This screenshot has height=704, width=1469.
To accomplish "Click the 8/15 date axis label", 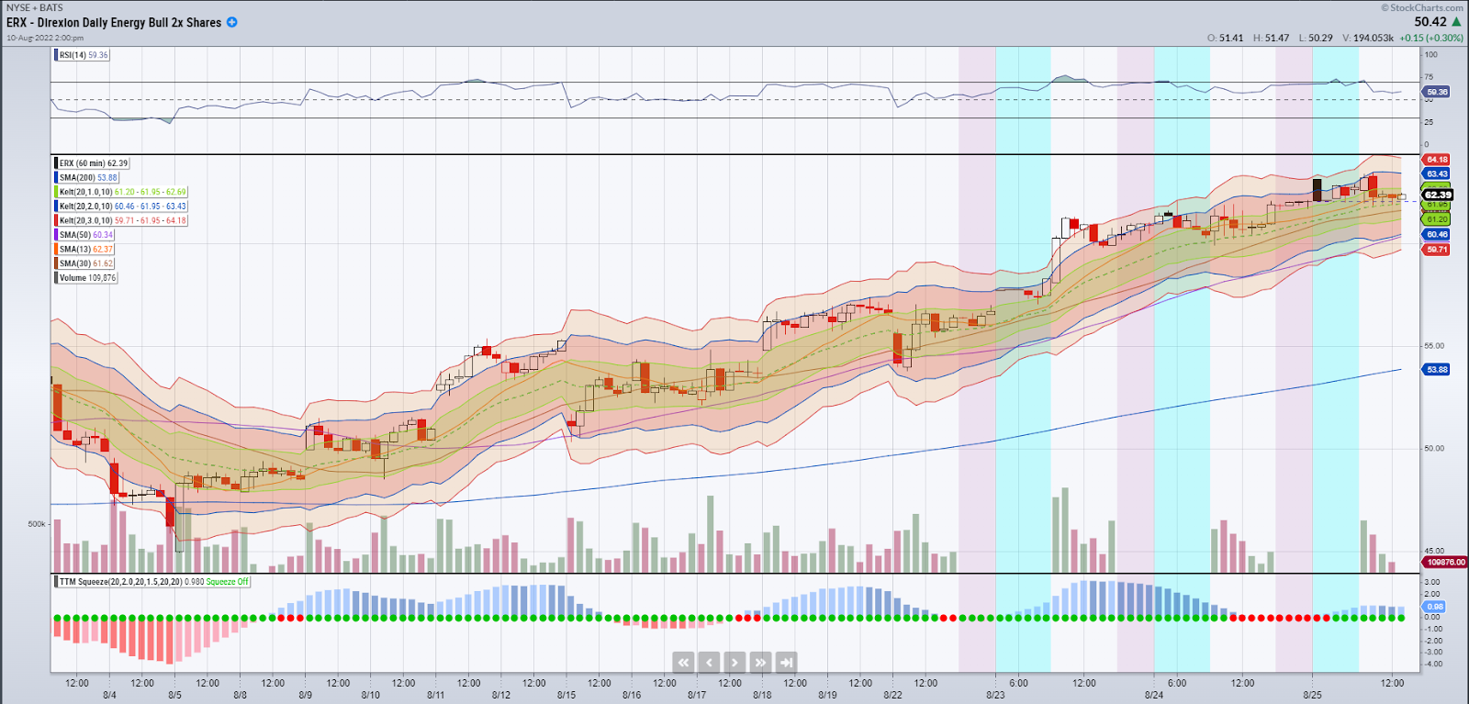I will point(566,695).
